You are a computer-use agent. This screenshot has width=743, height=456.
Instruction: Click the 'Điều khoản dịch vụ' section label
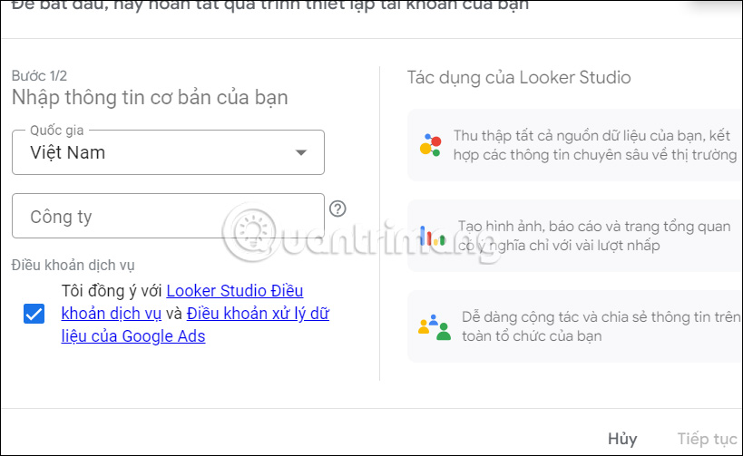(x=73, y=266)
